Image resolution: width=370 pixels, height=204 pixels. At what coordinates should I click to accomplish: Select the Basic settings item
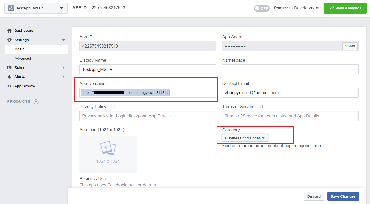(36, 49)
